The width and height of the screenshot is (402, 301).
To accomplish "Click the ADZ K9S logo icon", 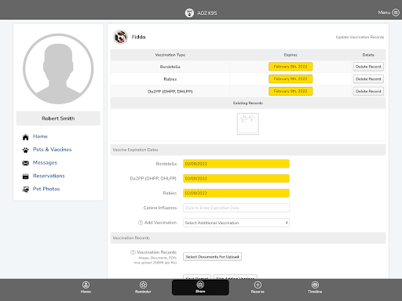I will (x=189, y=13).
